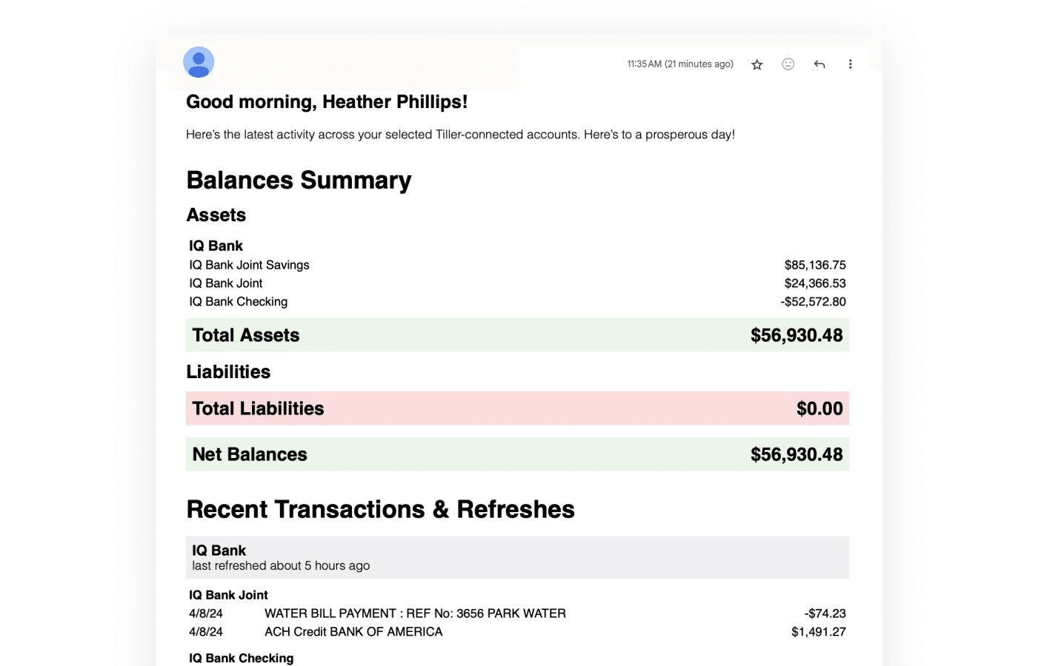Viewport: 1038px width, 666px height.
Task: Click the 'Total Liabilities' label
Action: coord(258,408)
